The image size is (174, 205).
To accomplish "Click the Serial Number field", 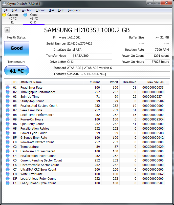I will [90, 44].
